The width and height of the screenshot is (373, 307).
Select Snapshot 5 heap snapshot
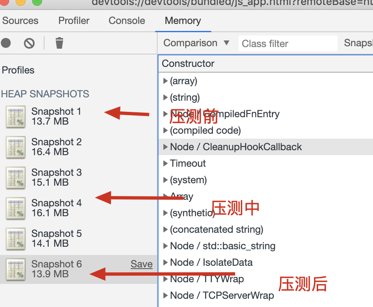click(x=78, y=239)
